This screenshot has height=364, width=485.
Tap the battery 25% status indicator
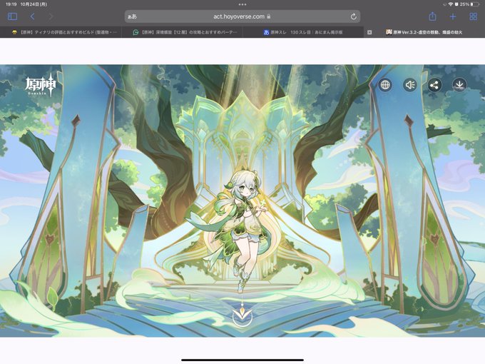469,4
